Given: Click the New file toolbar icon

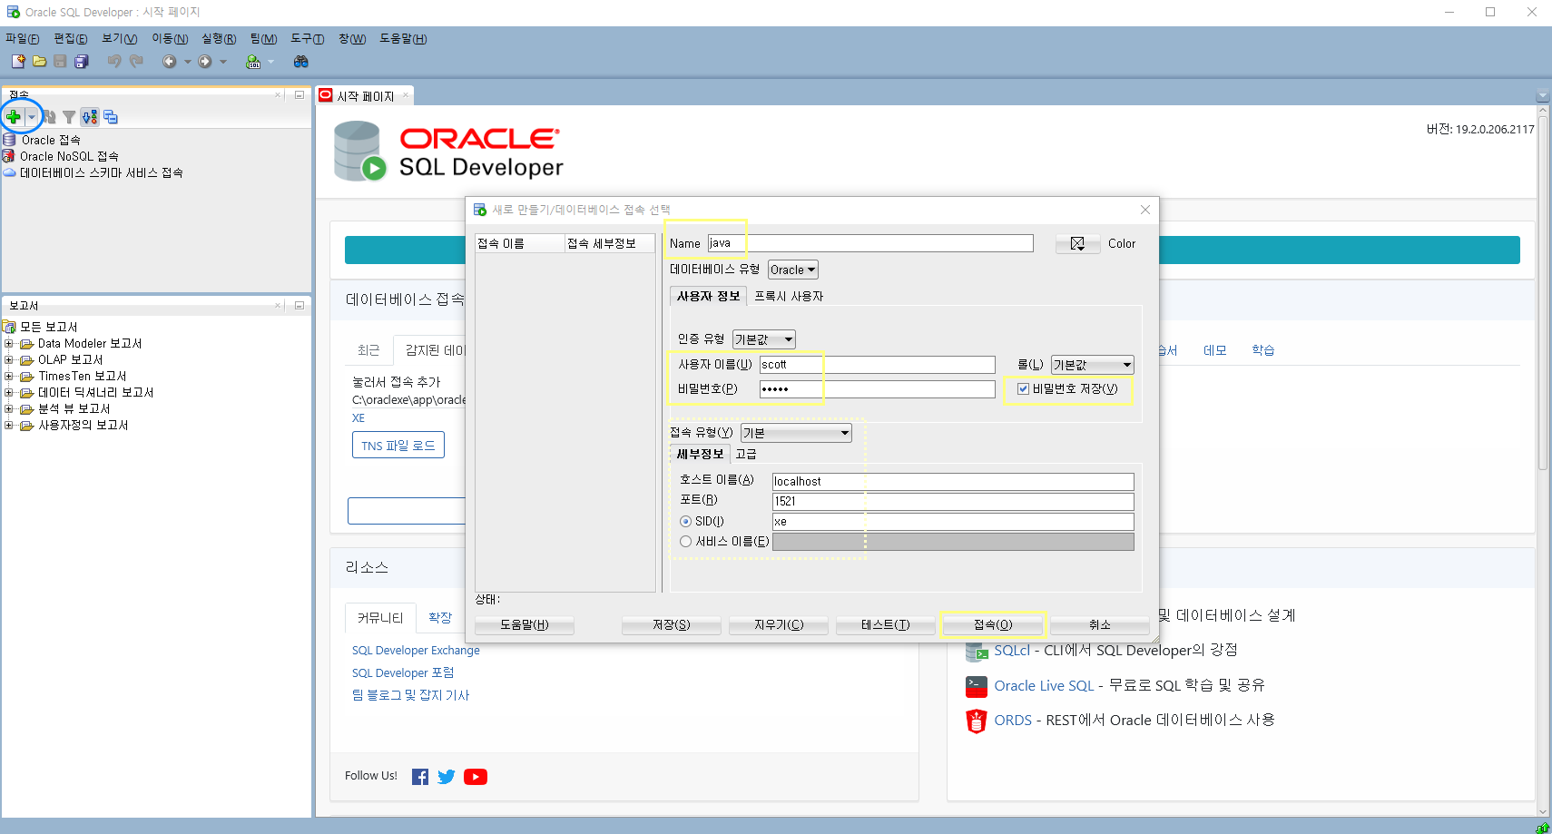Looking at the screenshot, I should 18,61.
